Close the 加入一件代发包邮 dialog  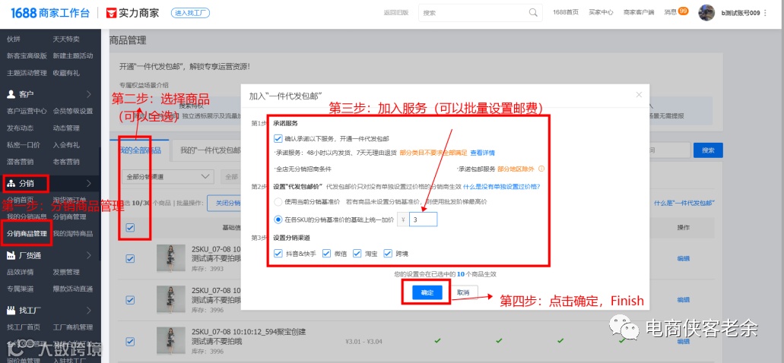tap(639, 95)
